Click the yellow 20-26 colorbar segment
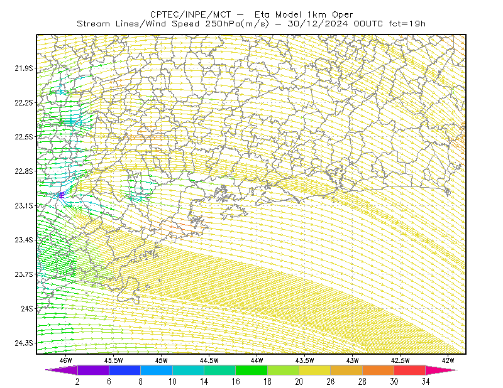Viewport: 503px width, 388px height. (315, 370)
